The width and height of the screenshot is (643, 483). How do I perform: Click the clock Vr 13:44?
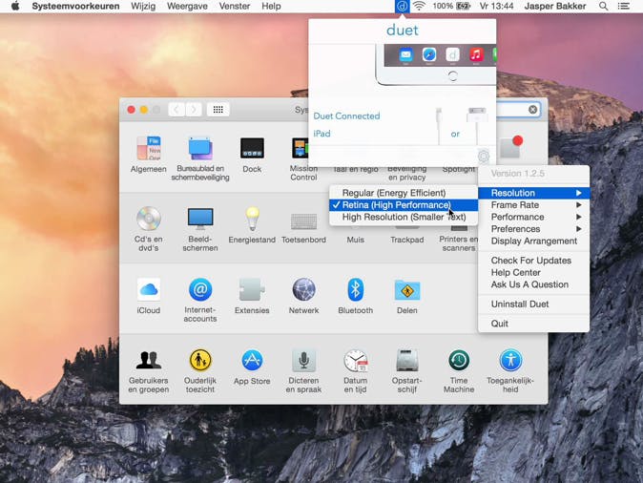click(x=496, y=6)
